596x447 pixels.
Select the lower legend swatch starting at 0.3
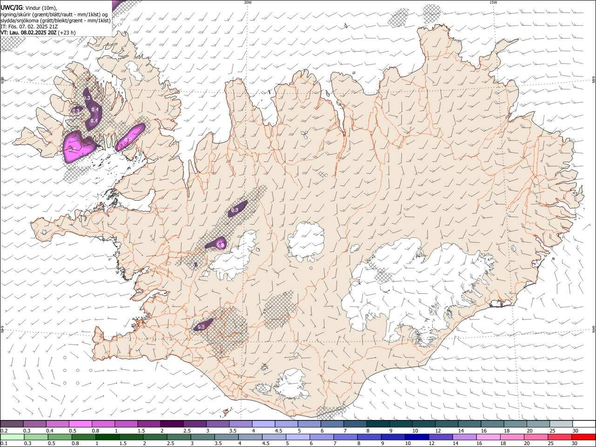click(36, 437)
